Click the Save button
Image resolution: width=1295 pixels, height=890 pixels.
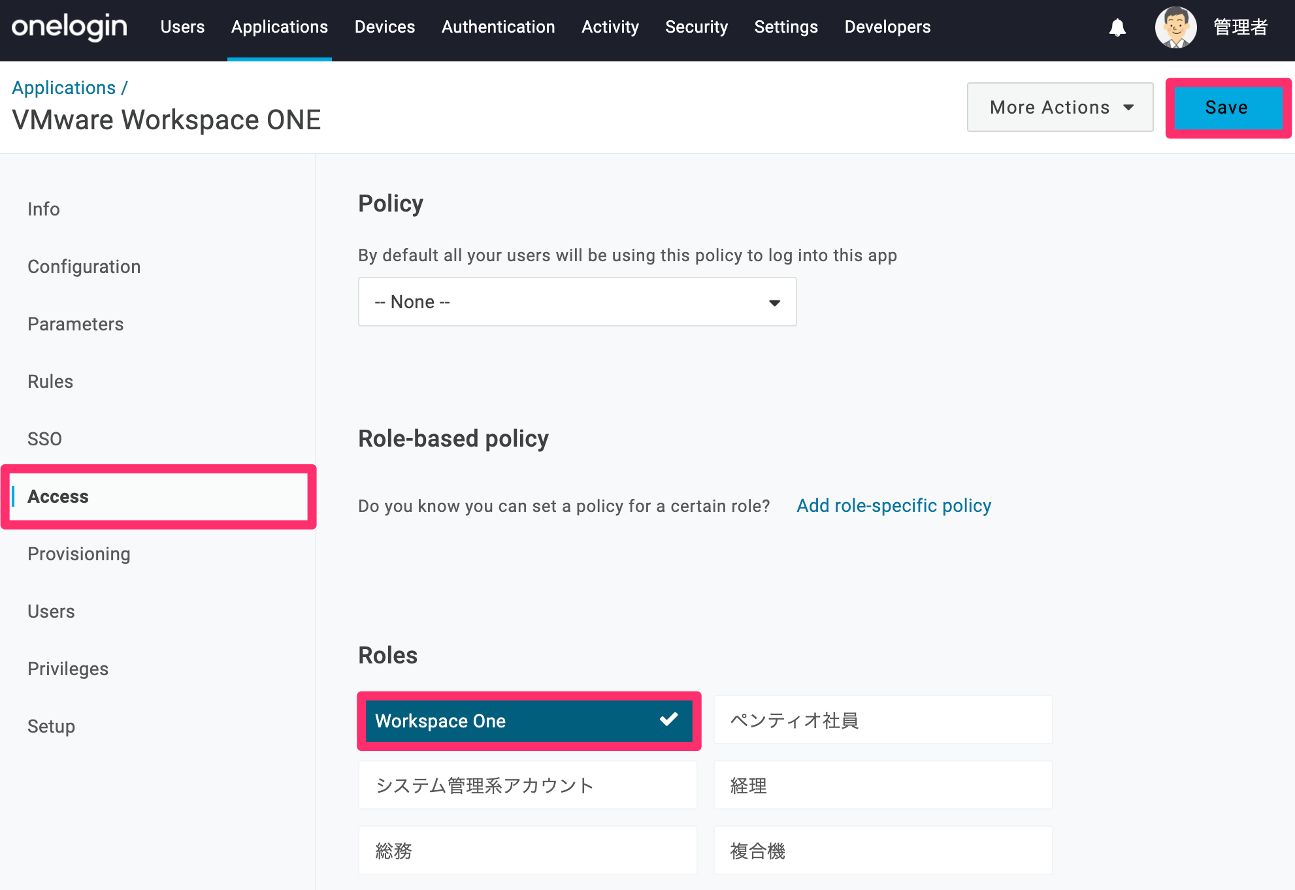click(1227, 108)
